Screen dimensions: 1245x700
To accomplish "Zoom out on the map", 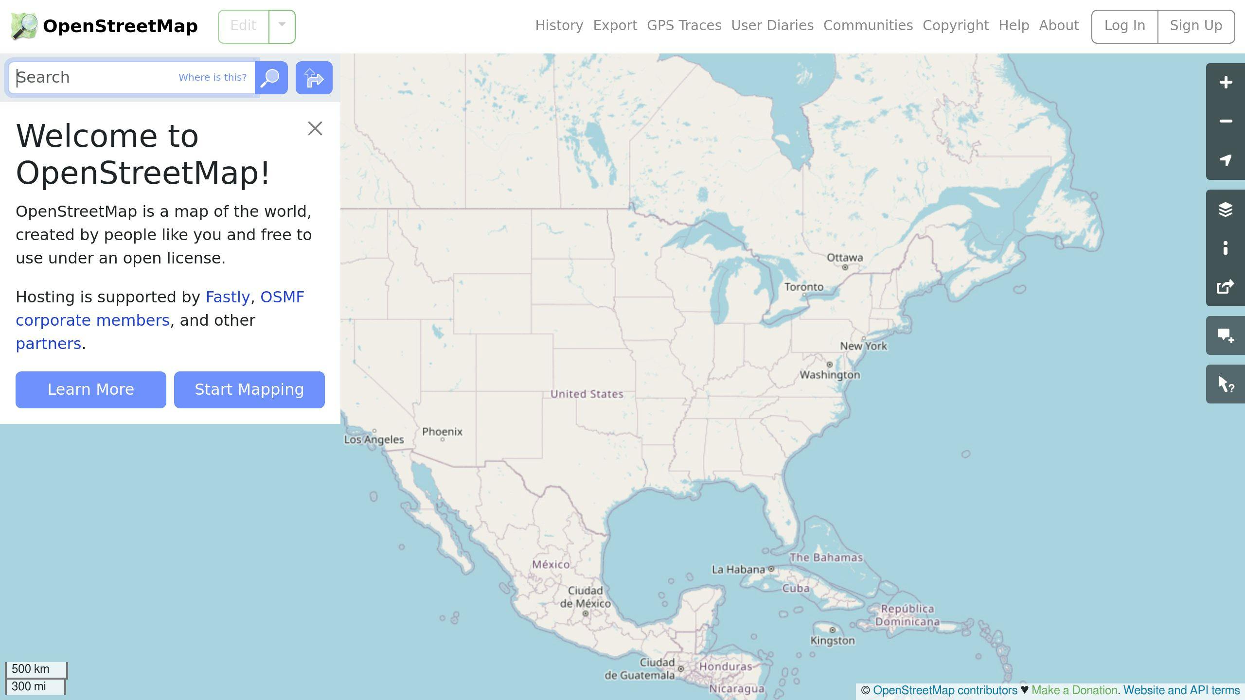I will (x=1225, y=121).
